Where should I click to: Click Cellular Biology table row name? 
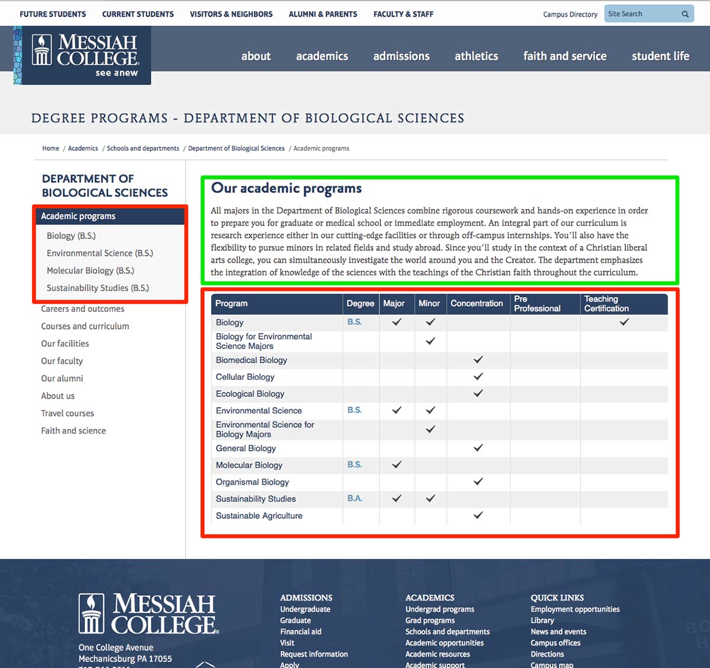[x=245, y=377]
